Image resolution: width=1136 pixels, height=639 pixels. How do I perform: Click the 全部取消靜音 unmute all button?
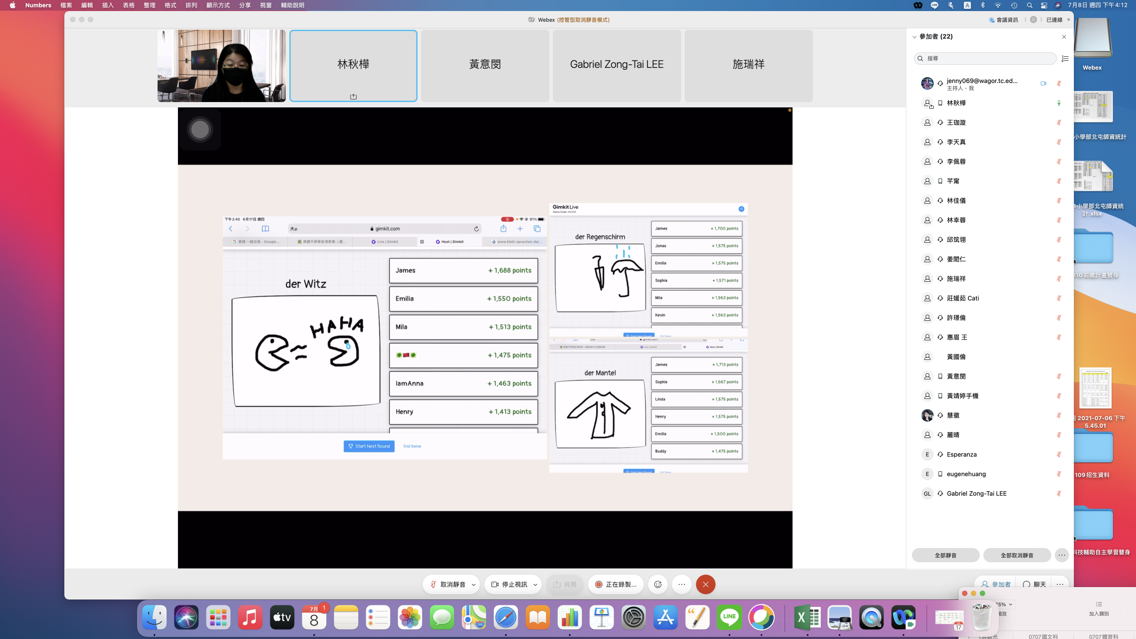pyautogui.click(x=1017, y=555)
